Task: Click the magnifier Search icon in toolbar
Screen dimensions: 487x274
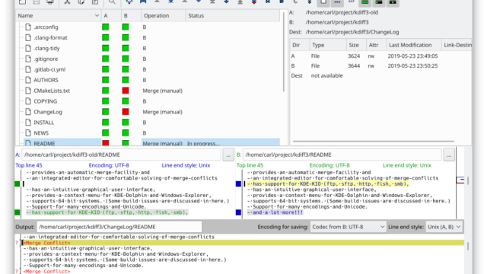Action: (x=112, y=2)
